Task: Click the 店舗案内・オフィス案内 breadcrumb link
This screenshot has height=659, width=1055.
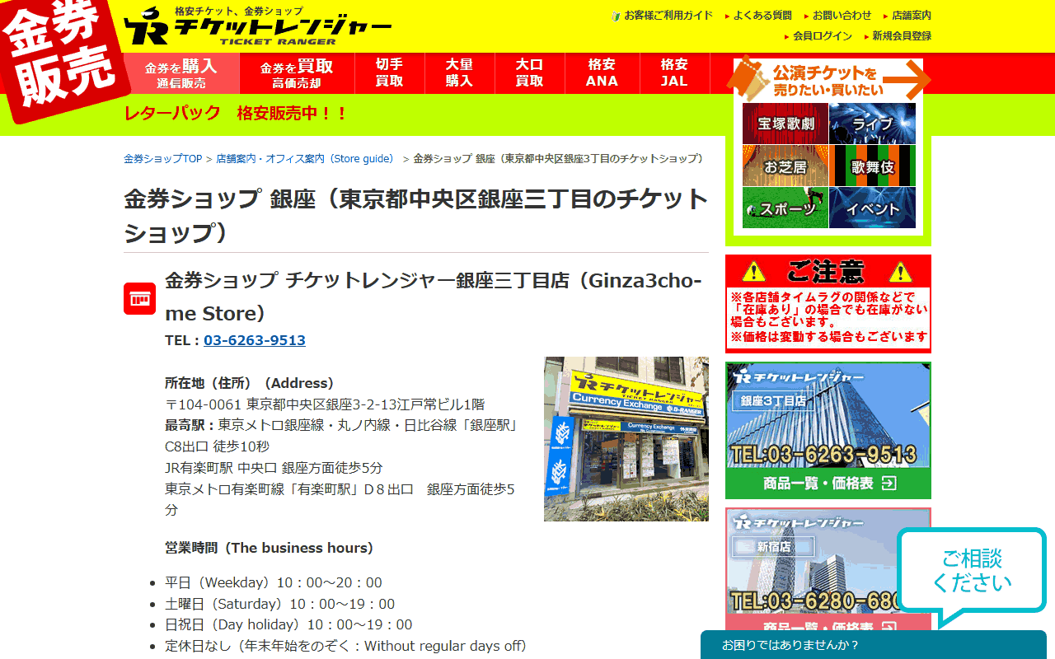Action: (305, 159)
